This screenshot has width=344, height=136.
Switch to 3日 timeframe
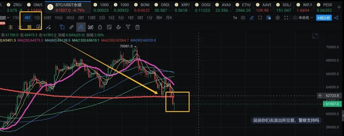[x=111, y=18]
